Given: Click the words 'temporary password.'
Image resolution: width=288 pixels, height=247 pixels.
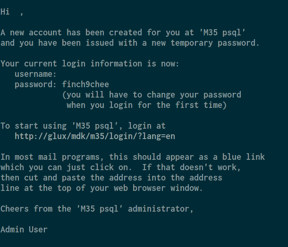Looking at the screenshot, I should click(x=215, y=43).
